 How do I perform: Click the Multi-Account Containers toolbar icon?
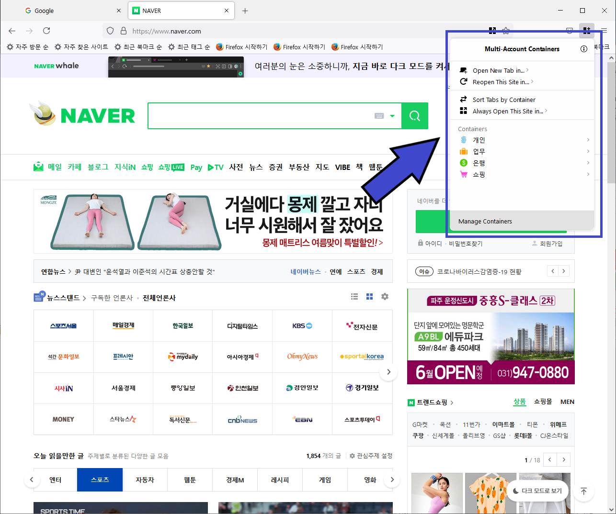(x=586, y=31)
